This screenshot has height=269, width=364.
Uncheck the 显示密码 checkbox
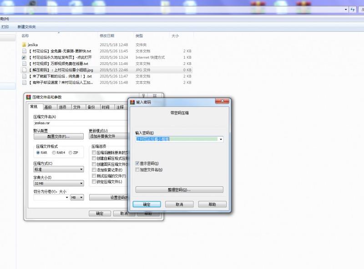[137, 163]
